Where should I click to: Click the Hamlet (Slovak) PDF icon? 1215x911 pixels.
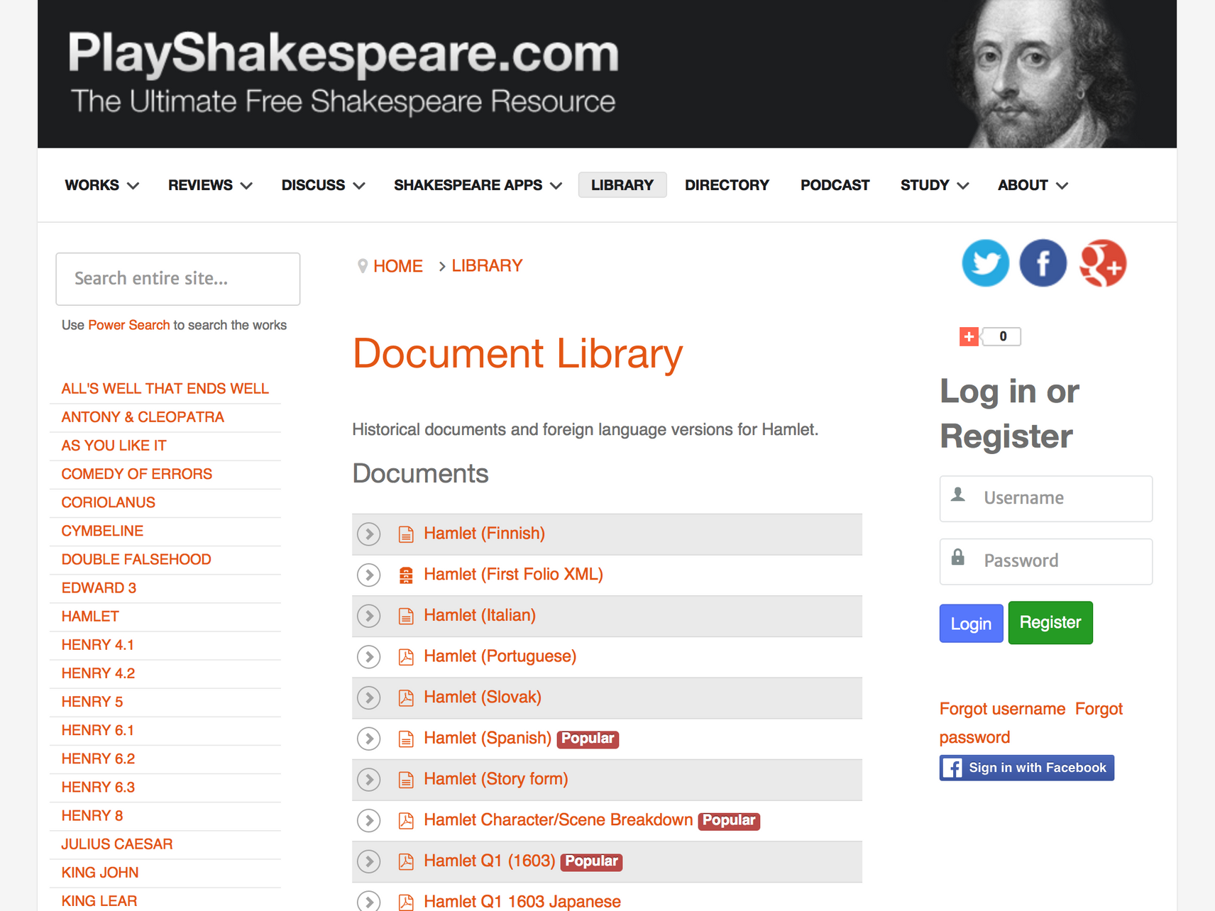click(406, 698)
